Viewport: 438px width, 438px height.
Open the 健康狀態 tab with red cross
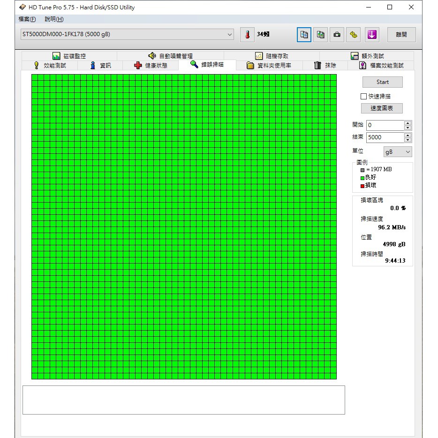pyautogui.click(x=151, y=66)
